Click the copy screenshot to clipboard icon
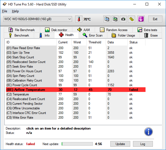Viewport: 166px width, 150px height. (115, 19)
